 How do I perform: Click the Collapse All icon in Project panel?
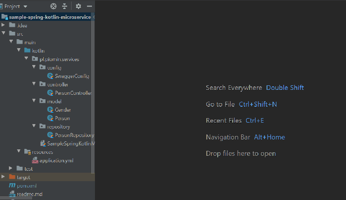[65, 6]
